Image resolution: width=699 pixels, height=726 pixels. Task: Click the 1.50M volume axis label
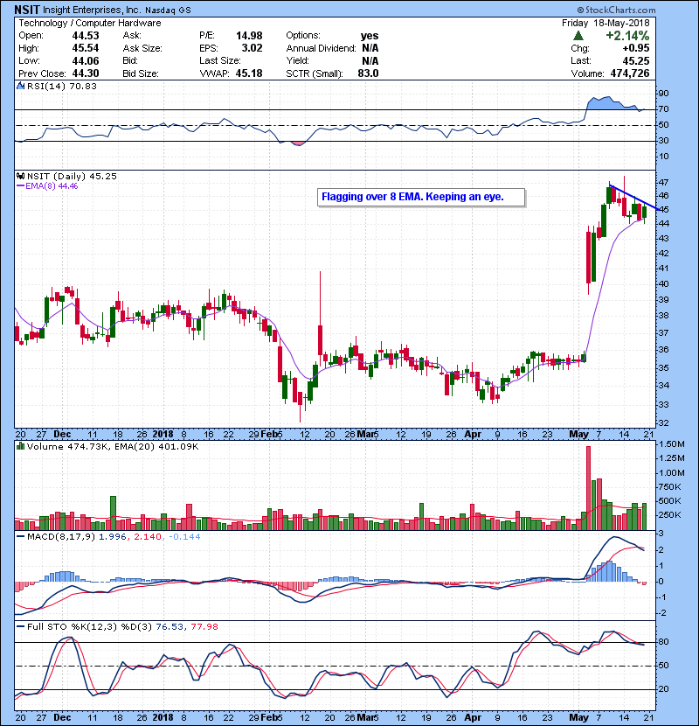(x=672, y=444)
